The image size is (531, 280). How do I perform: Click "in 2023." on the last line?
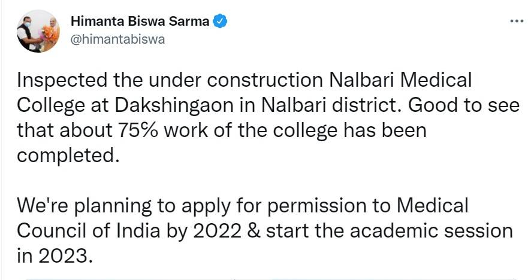[56, 255]
